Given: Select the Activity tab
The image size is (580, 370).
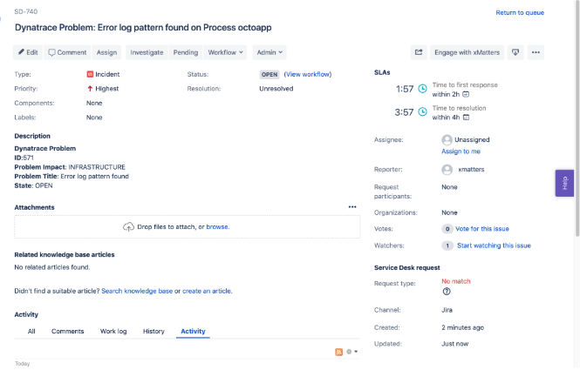Looking at the screenshot, I should [x=193, y=331].
